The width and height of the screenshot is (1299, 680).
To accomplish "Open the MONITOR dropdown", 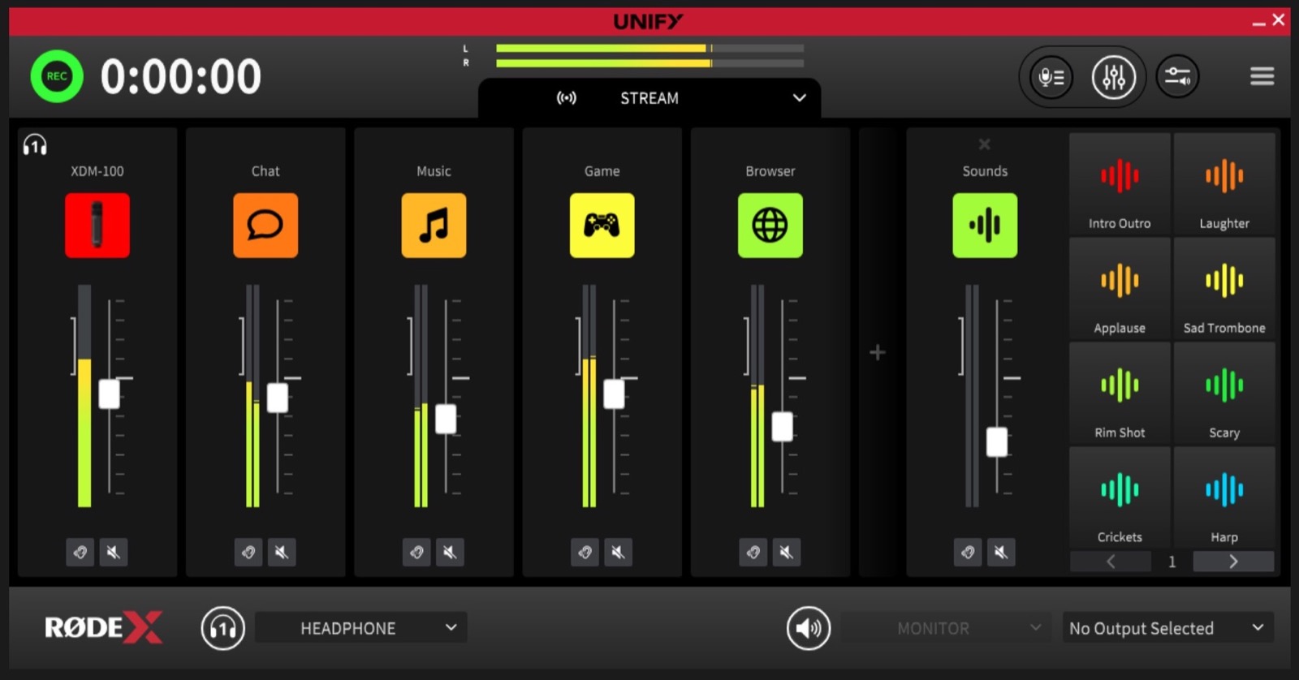I will [946, 628].
